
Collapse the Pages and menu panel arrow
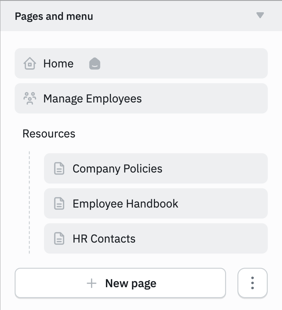[260, 16]
